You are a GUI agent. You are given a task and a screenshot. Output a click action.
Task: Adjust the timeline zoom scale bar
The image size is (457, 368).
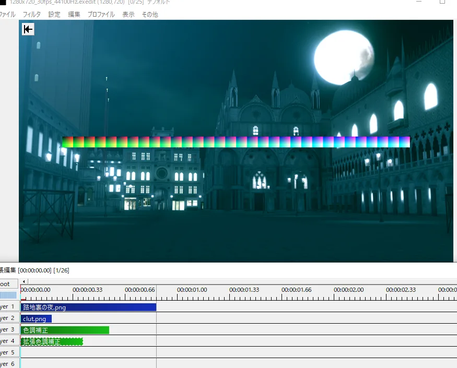pos(8,295)
